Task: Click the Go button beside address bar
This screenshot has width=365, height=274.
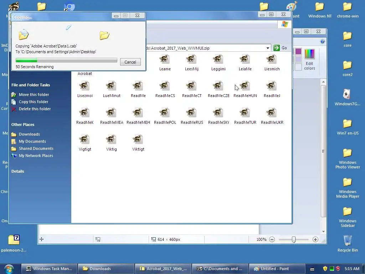Action: pos(280,48)
